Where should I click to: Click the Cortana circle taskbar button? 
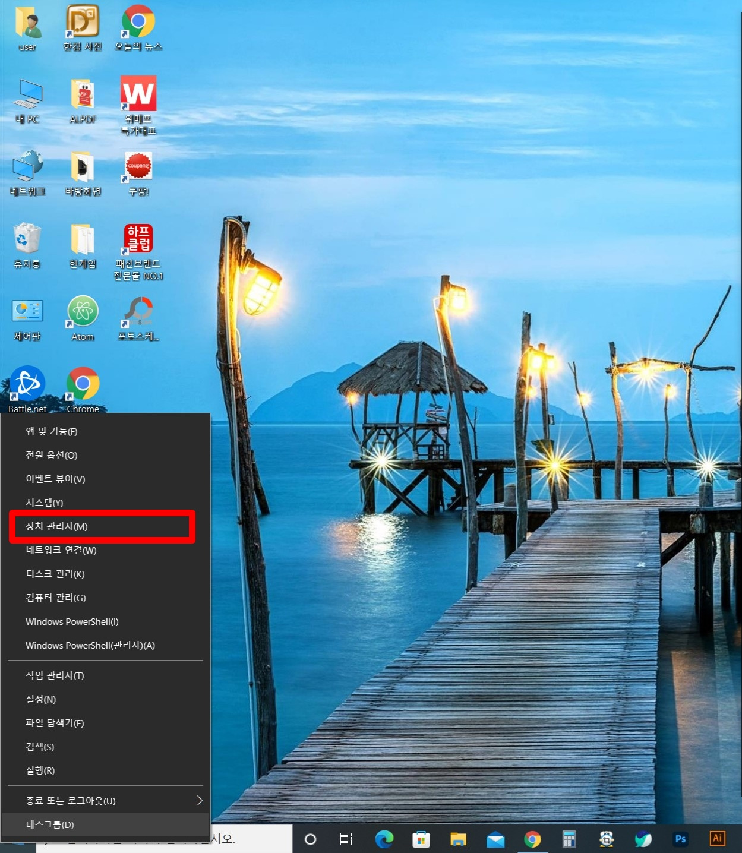[x=310, y=839]
